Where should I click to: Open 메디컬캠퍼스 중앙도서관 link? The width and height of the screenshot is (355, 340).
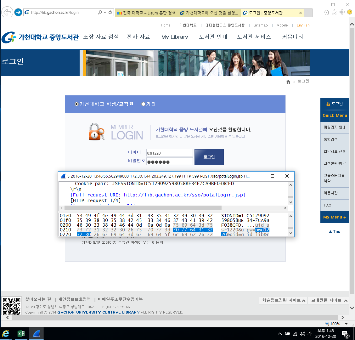click(225, 25)
